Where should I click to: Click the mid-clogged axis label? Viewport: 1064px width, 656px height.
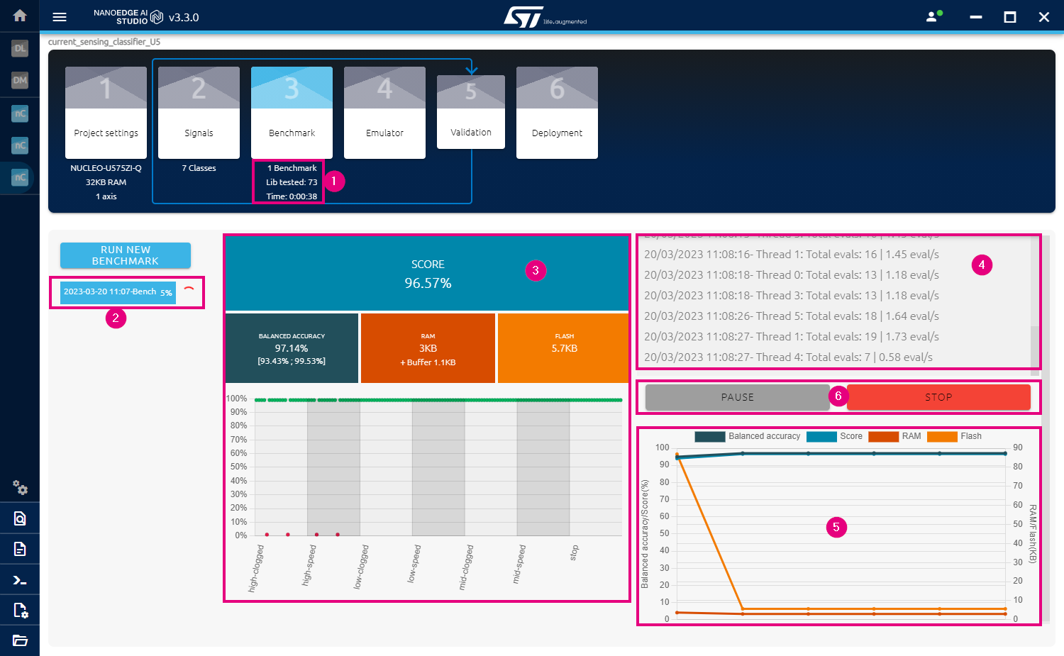click(x=466, y=567)
